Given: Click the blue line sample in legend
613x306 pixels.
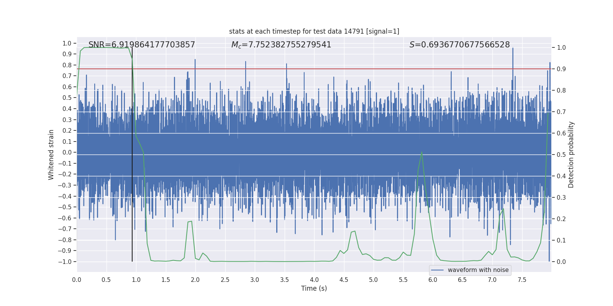Looking at the screenshot, I should (437, 270).
